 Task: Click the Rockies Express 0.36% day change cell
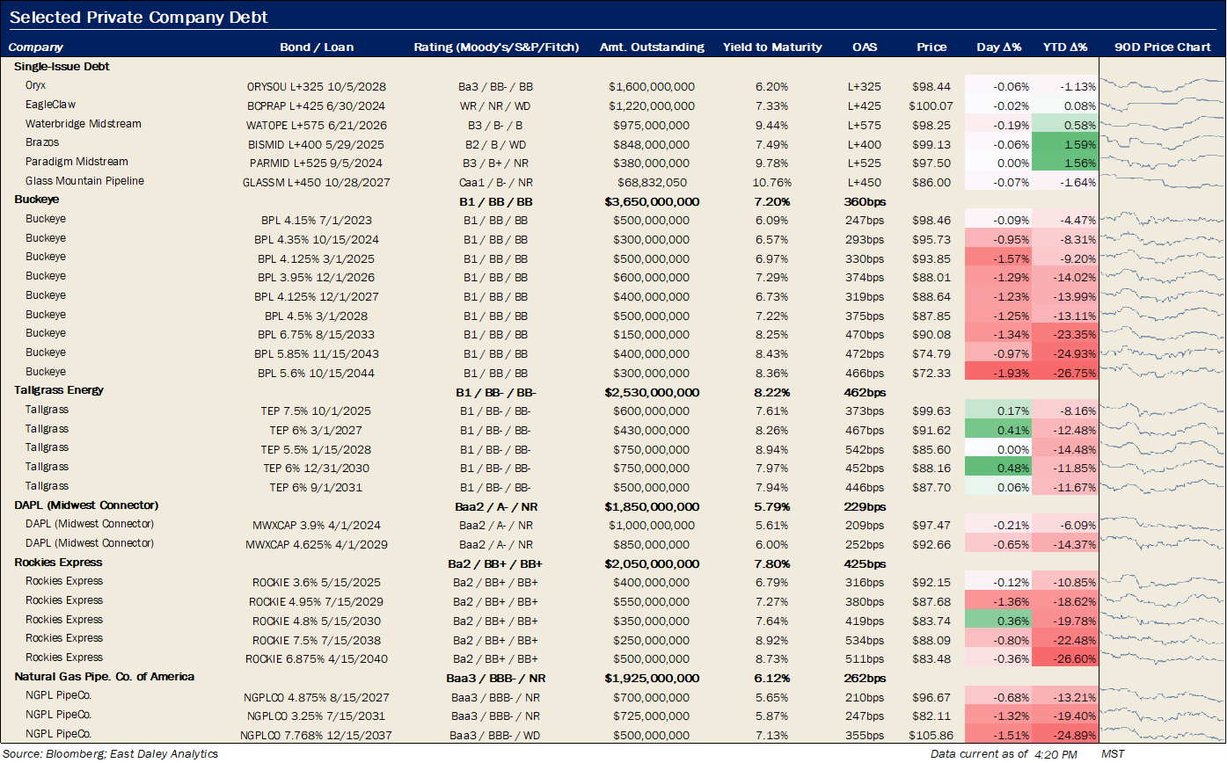click(998, 621)
